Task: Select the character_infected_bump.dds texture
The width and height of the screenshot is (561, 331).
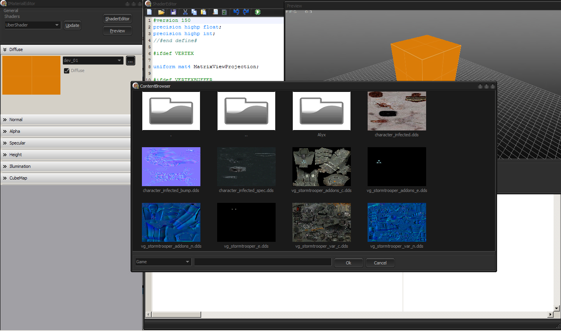Action: coord(171,167)
